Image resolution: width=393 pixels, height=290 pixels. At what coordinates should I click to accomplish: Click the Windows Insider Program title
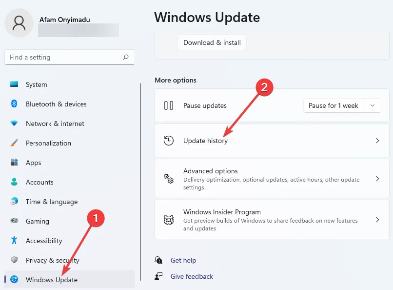(x=222, y=212)
